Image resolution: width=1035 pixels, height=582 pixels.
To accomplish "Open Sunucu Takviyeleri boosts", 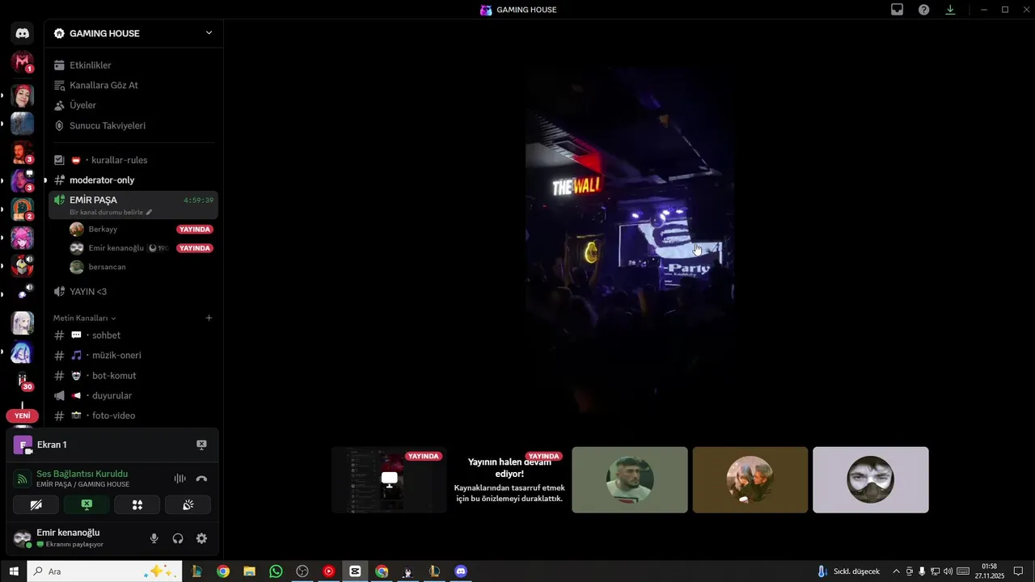I will pyautogui.click(x=133, y=125).
